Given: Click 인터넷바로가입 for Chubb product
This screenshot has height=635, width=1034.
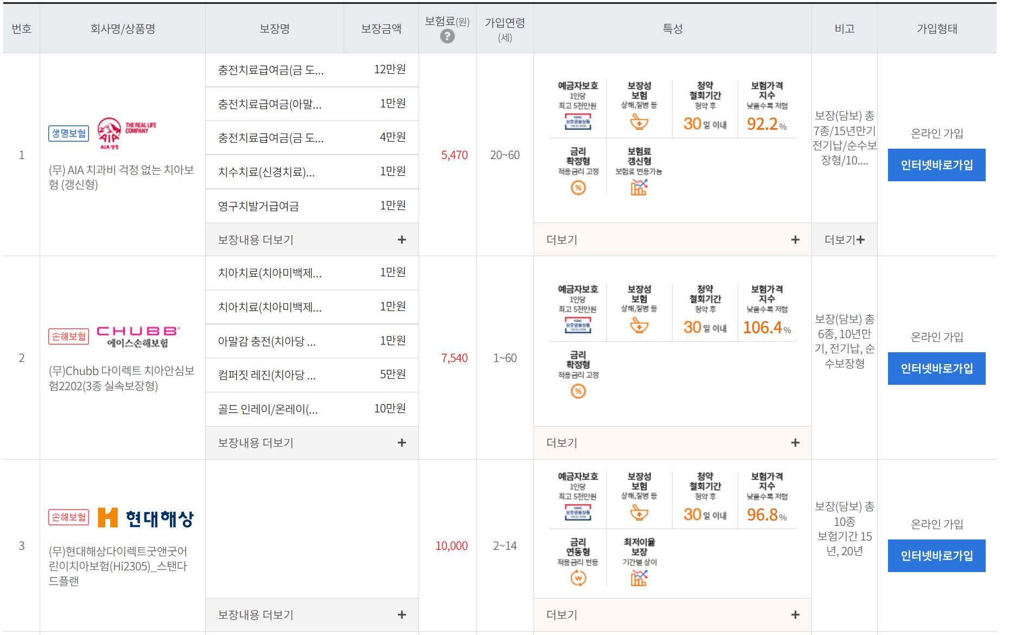Looking at the screenshot, I should [x=936, y=369].
